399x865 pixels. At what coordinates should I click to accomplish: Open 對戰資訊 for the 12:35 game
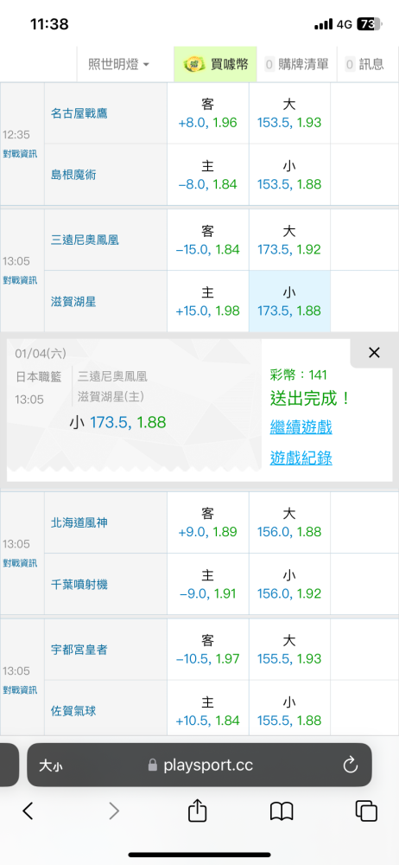(x=20, y=154)
